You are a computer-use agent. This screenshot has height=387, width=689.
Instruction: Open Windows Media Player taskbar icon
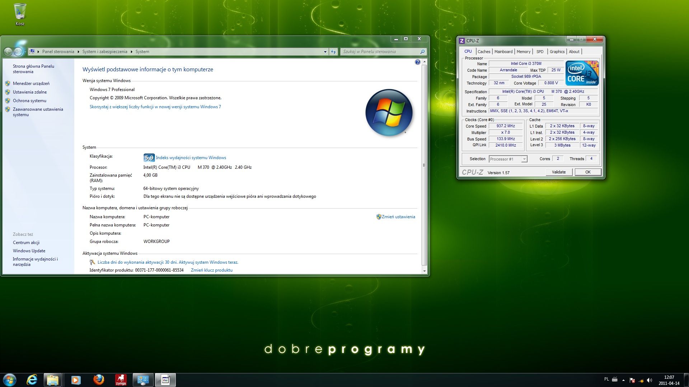76,380
